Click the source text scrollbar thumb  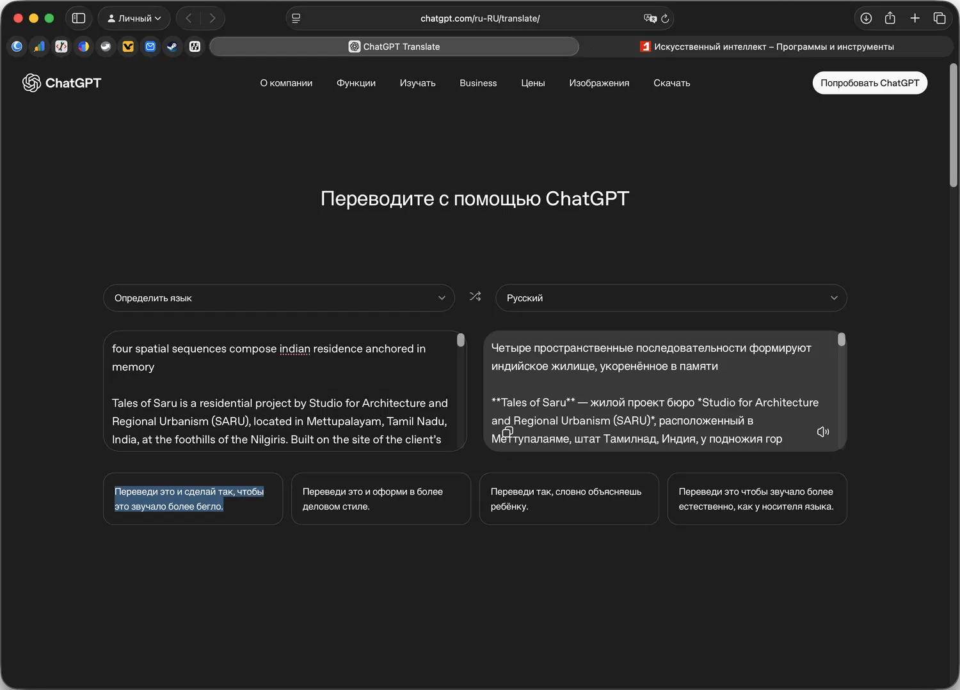tap(461, 340)
